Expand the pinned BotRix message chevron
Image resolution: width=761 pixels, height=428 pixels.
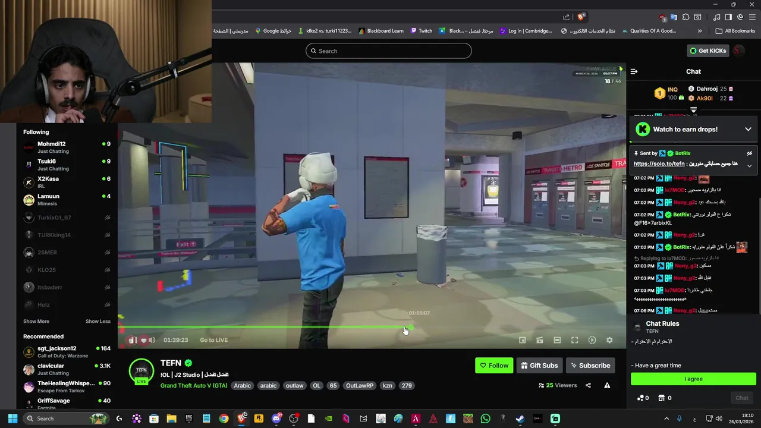coord(749,166)
